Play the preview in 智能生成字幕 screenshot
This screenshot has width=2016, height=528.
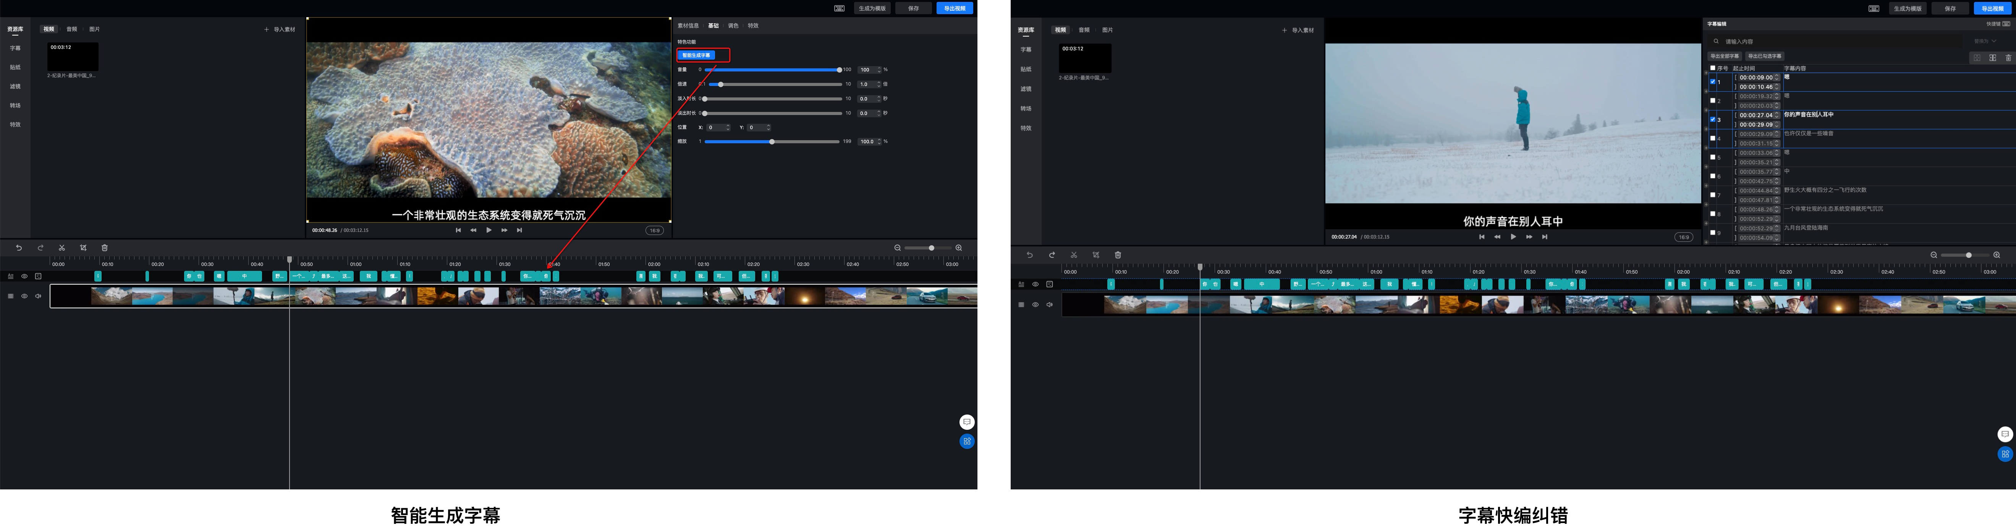pyautogui.click(x=489, y=230)
